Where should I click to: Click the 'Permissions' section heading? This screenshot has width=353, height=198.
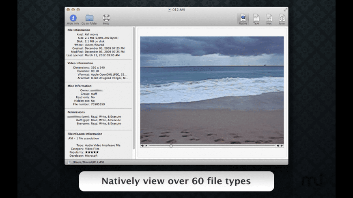tap(76, 112)
